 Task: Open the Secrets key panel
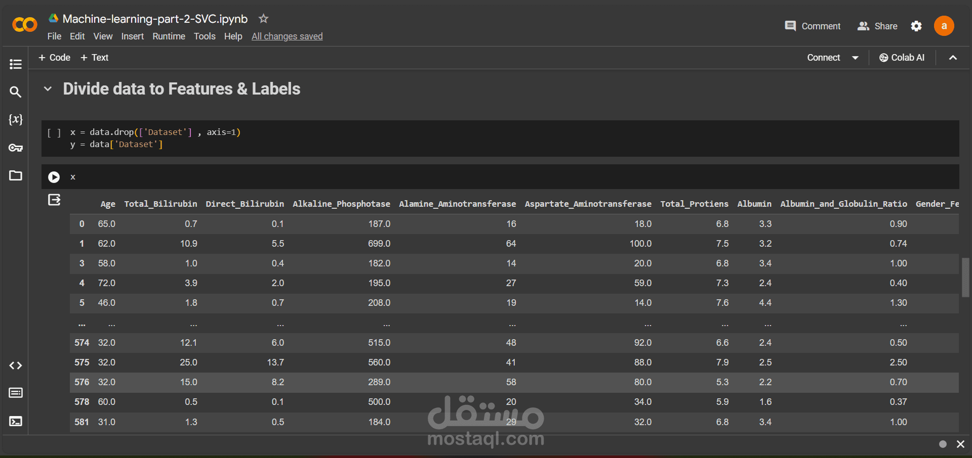tap(15, 148)
